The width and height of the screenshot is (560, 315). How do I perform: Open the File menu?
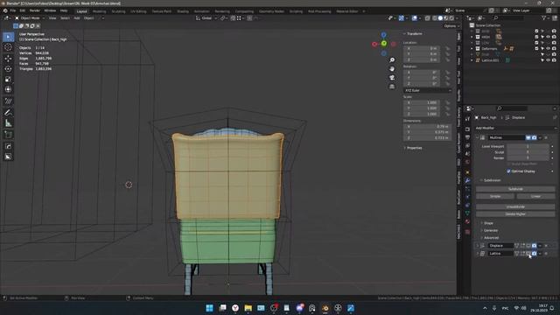(13, 10)
